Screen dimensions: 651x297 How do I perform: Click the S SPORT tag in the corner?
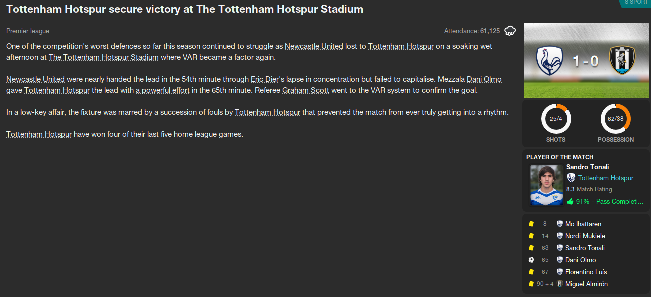point(636,3)
